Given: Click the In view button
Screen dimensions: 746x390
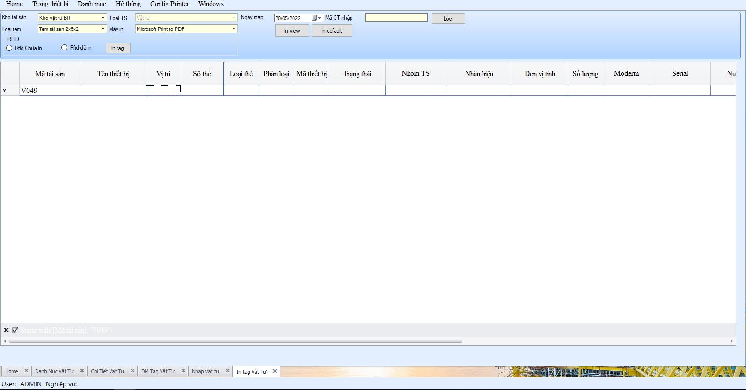Looking at the screenshot, I should point(292,31).
